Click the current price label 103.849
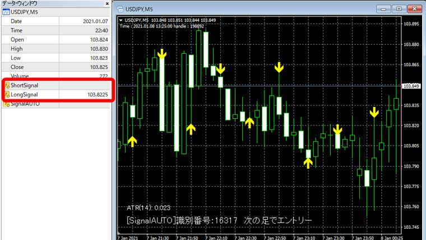Viewport: 426px width, 240px height. pos(411,86)
